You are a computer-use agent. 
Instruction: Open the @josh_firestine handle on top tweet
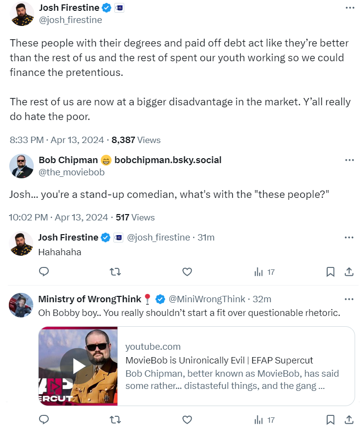pos(70,20)
